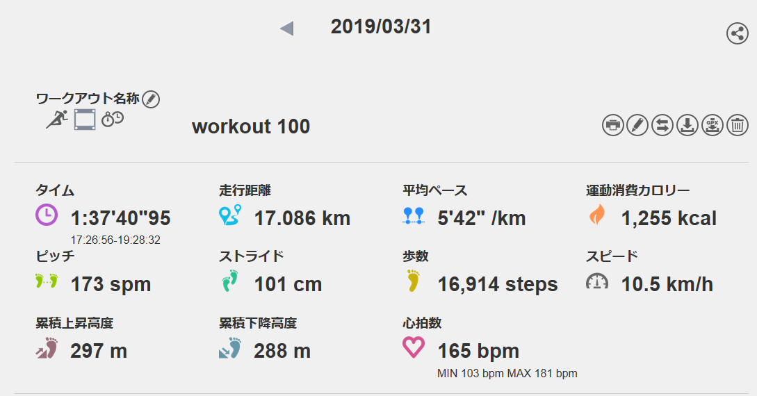Go to the previous date arrow
This screenshot has width=757, height=396.
click(286, 28)
